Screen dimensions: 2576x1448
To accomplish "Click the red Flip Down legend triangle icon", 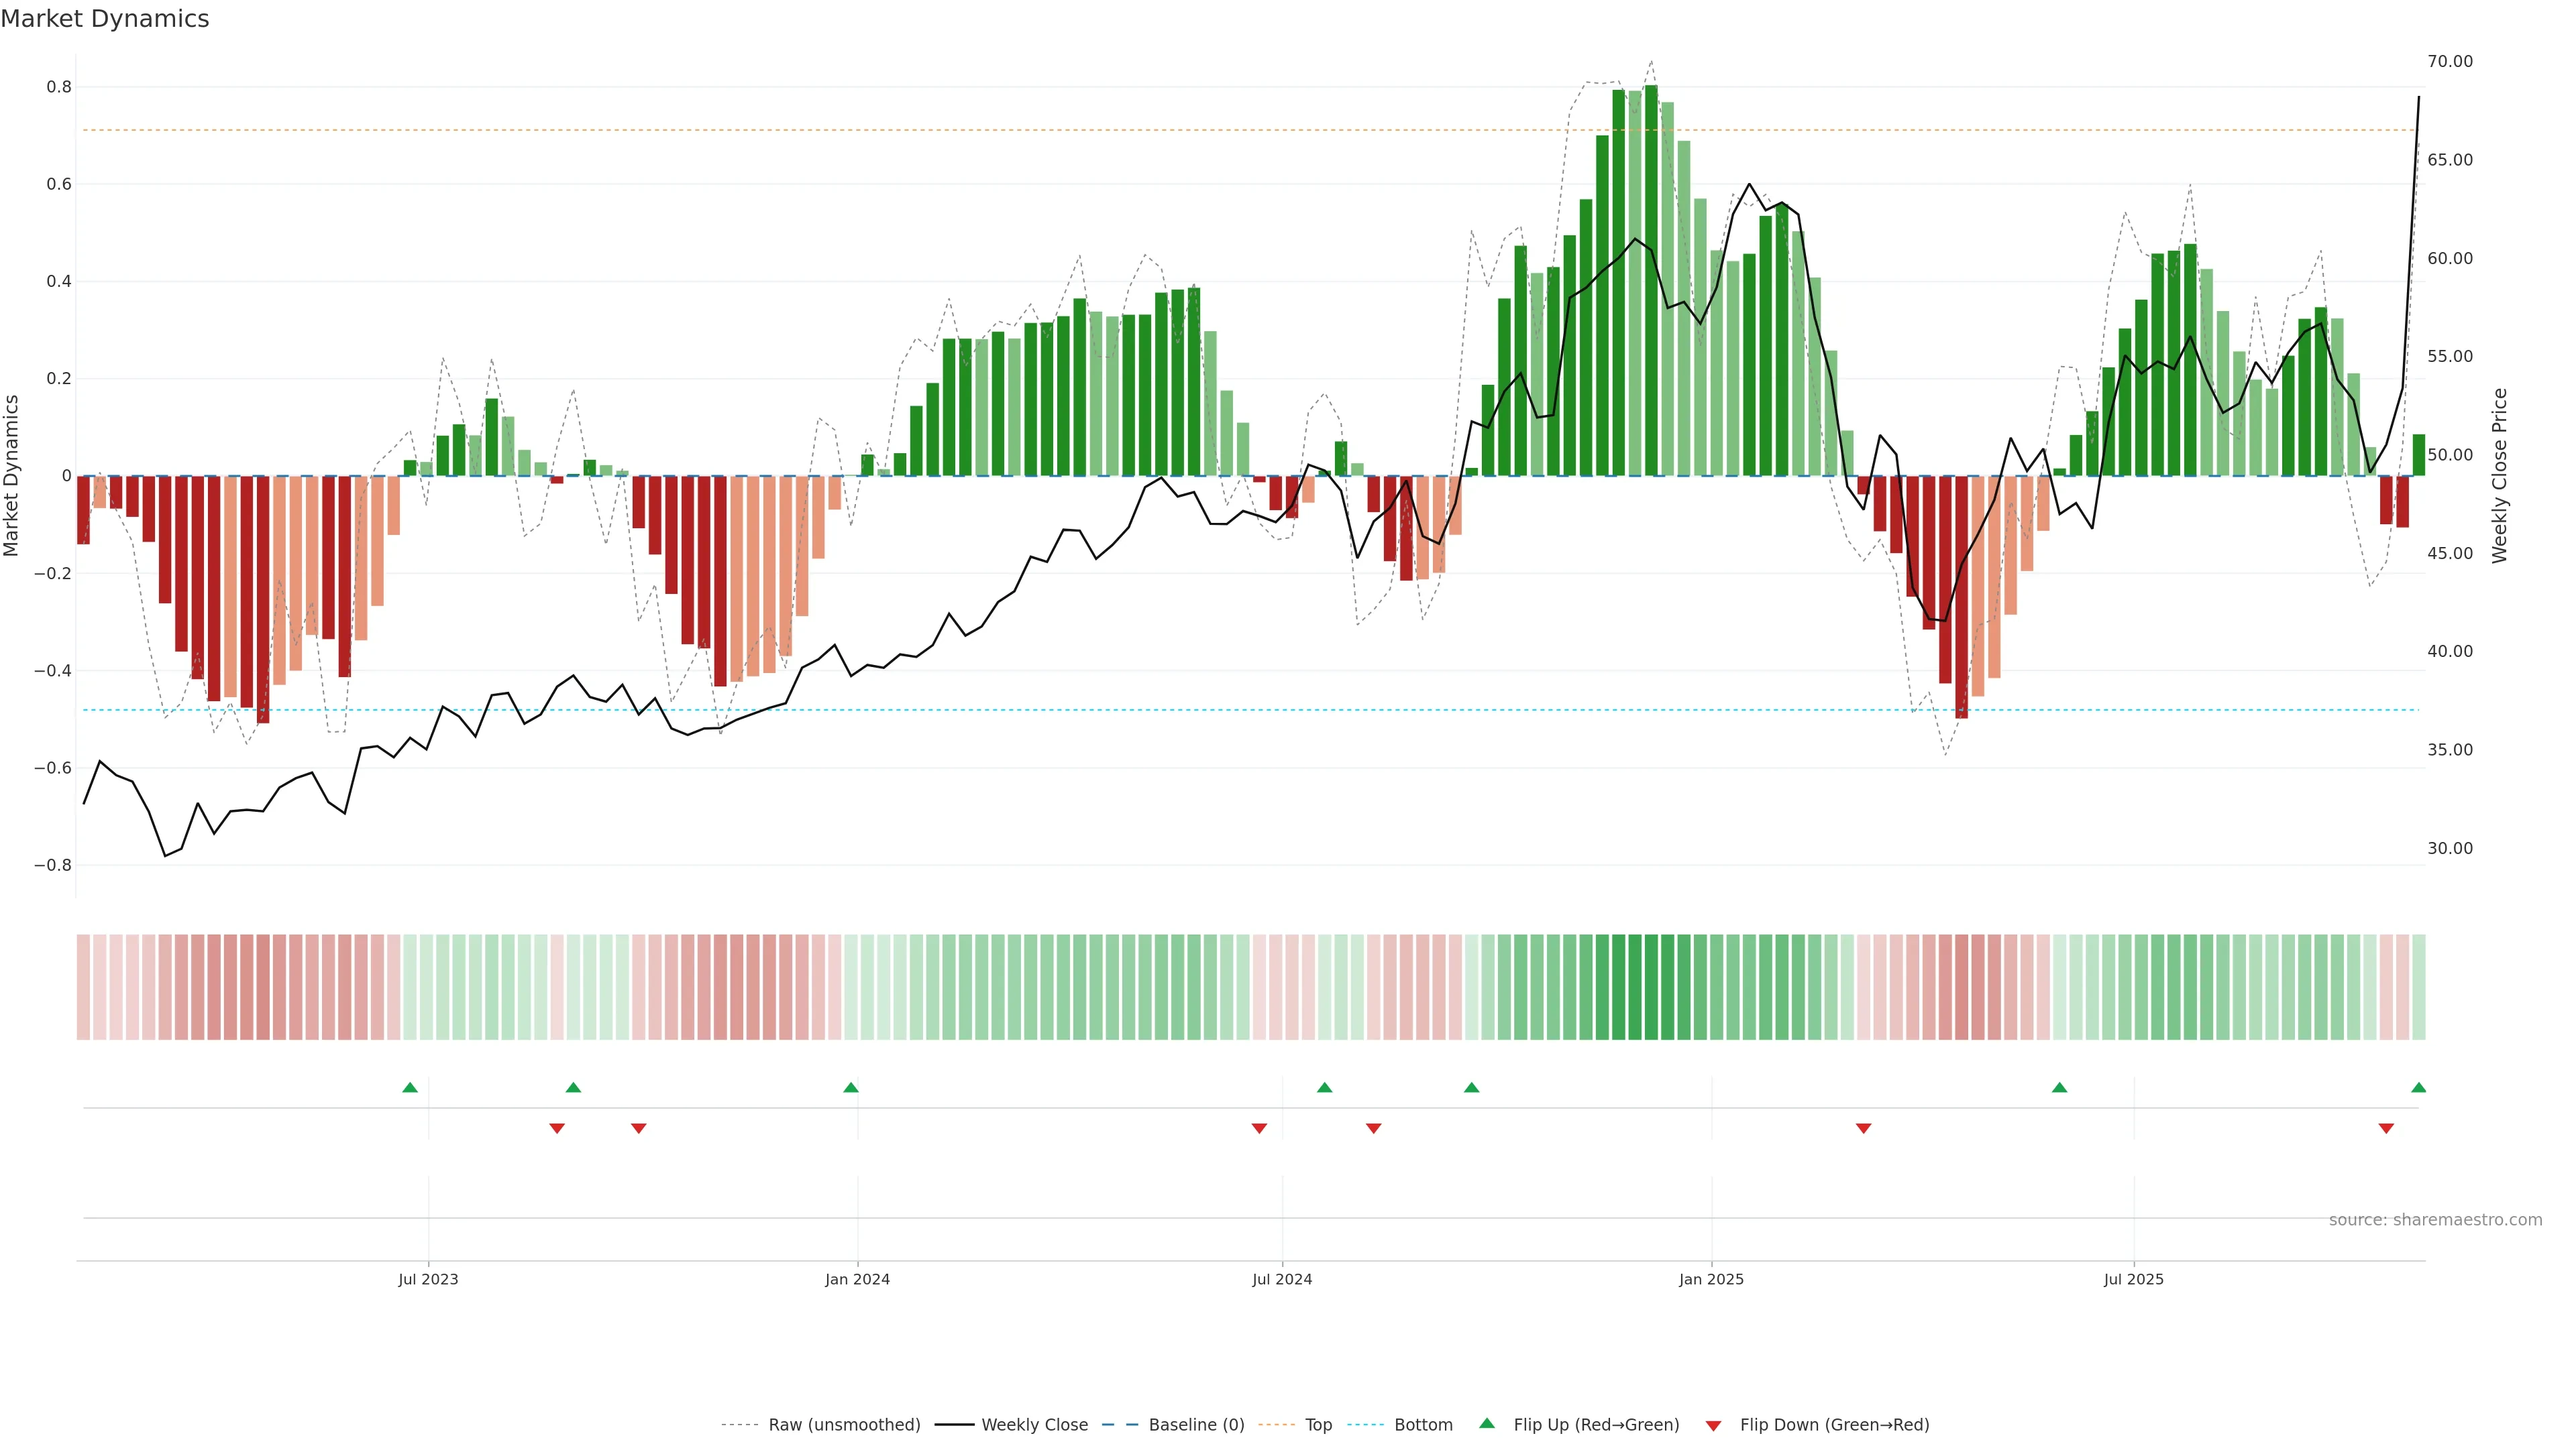I will coord(1713,1425).
